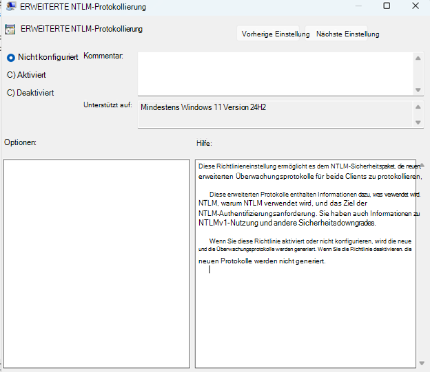
Task: Close the ERWEITERTE NTLM-Protokollierung window
Action: point(416,6)
